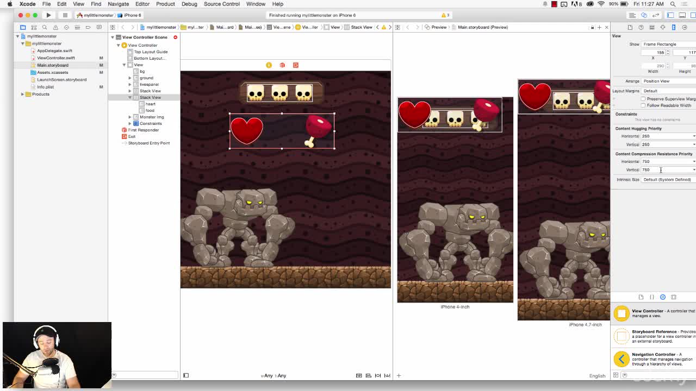Toggle the Standard editor mode
The image size is (696, 391).
pos(632,15)
